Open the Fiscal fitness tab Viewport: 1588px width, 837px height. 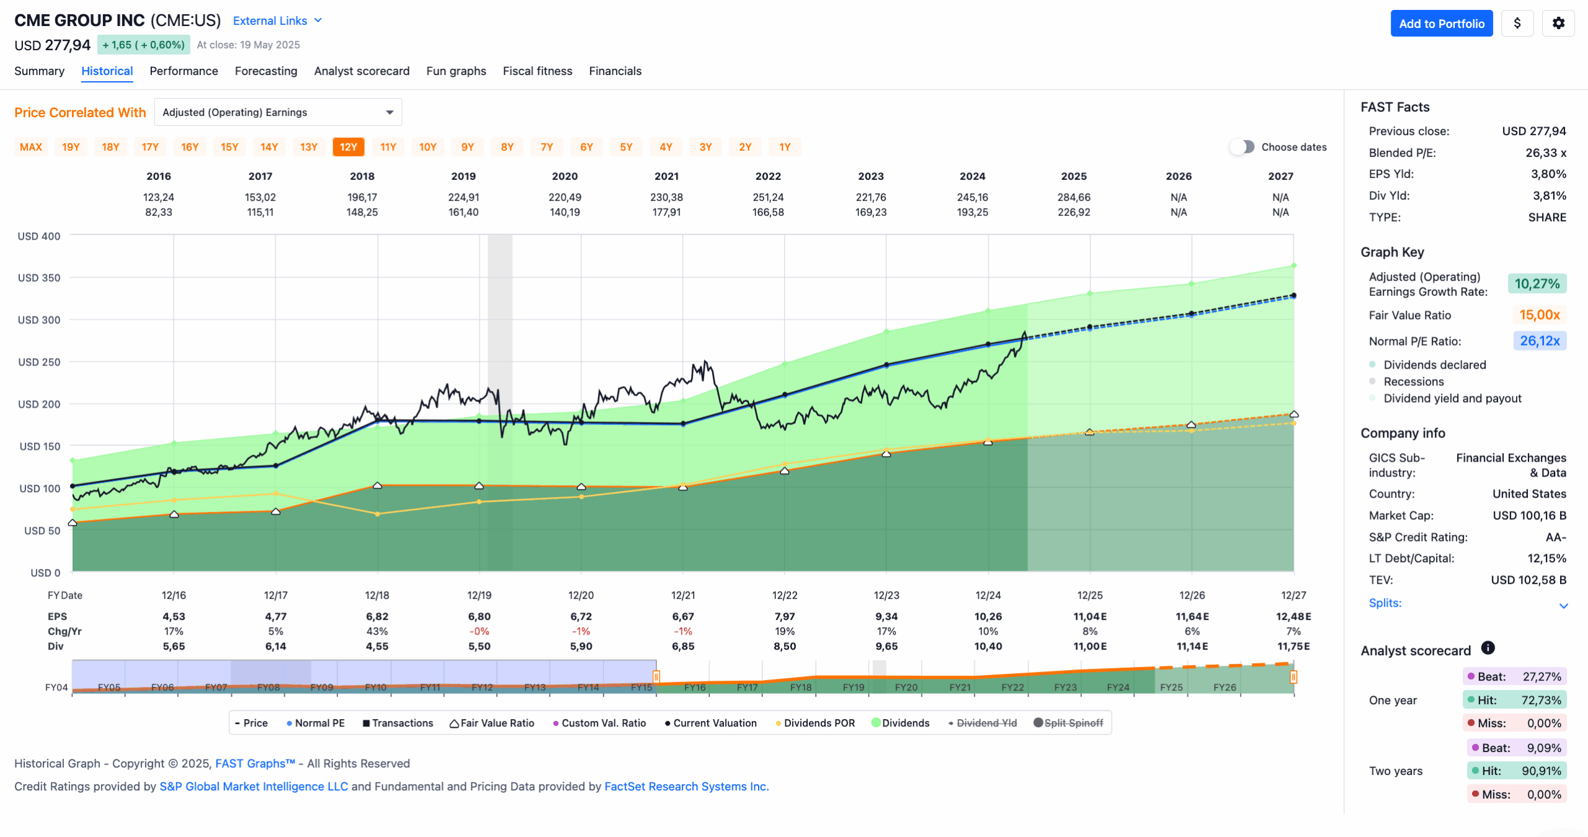tap(537, 71)
